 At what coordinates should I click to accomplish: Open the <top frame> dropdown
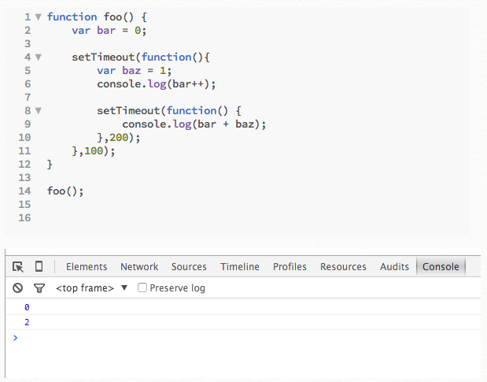tap(91, 288)
